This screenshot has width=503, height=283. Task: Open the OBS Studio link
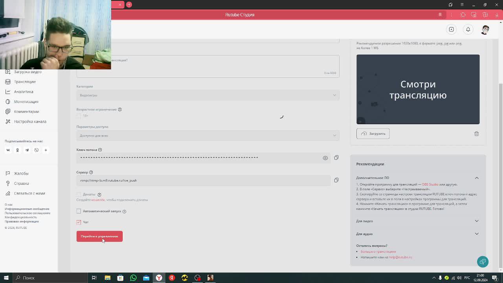tap(430, 184)
